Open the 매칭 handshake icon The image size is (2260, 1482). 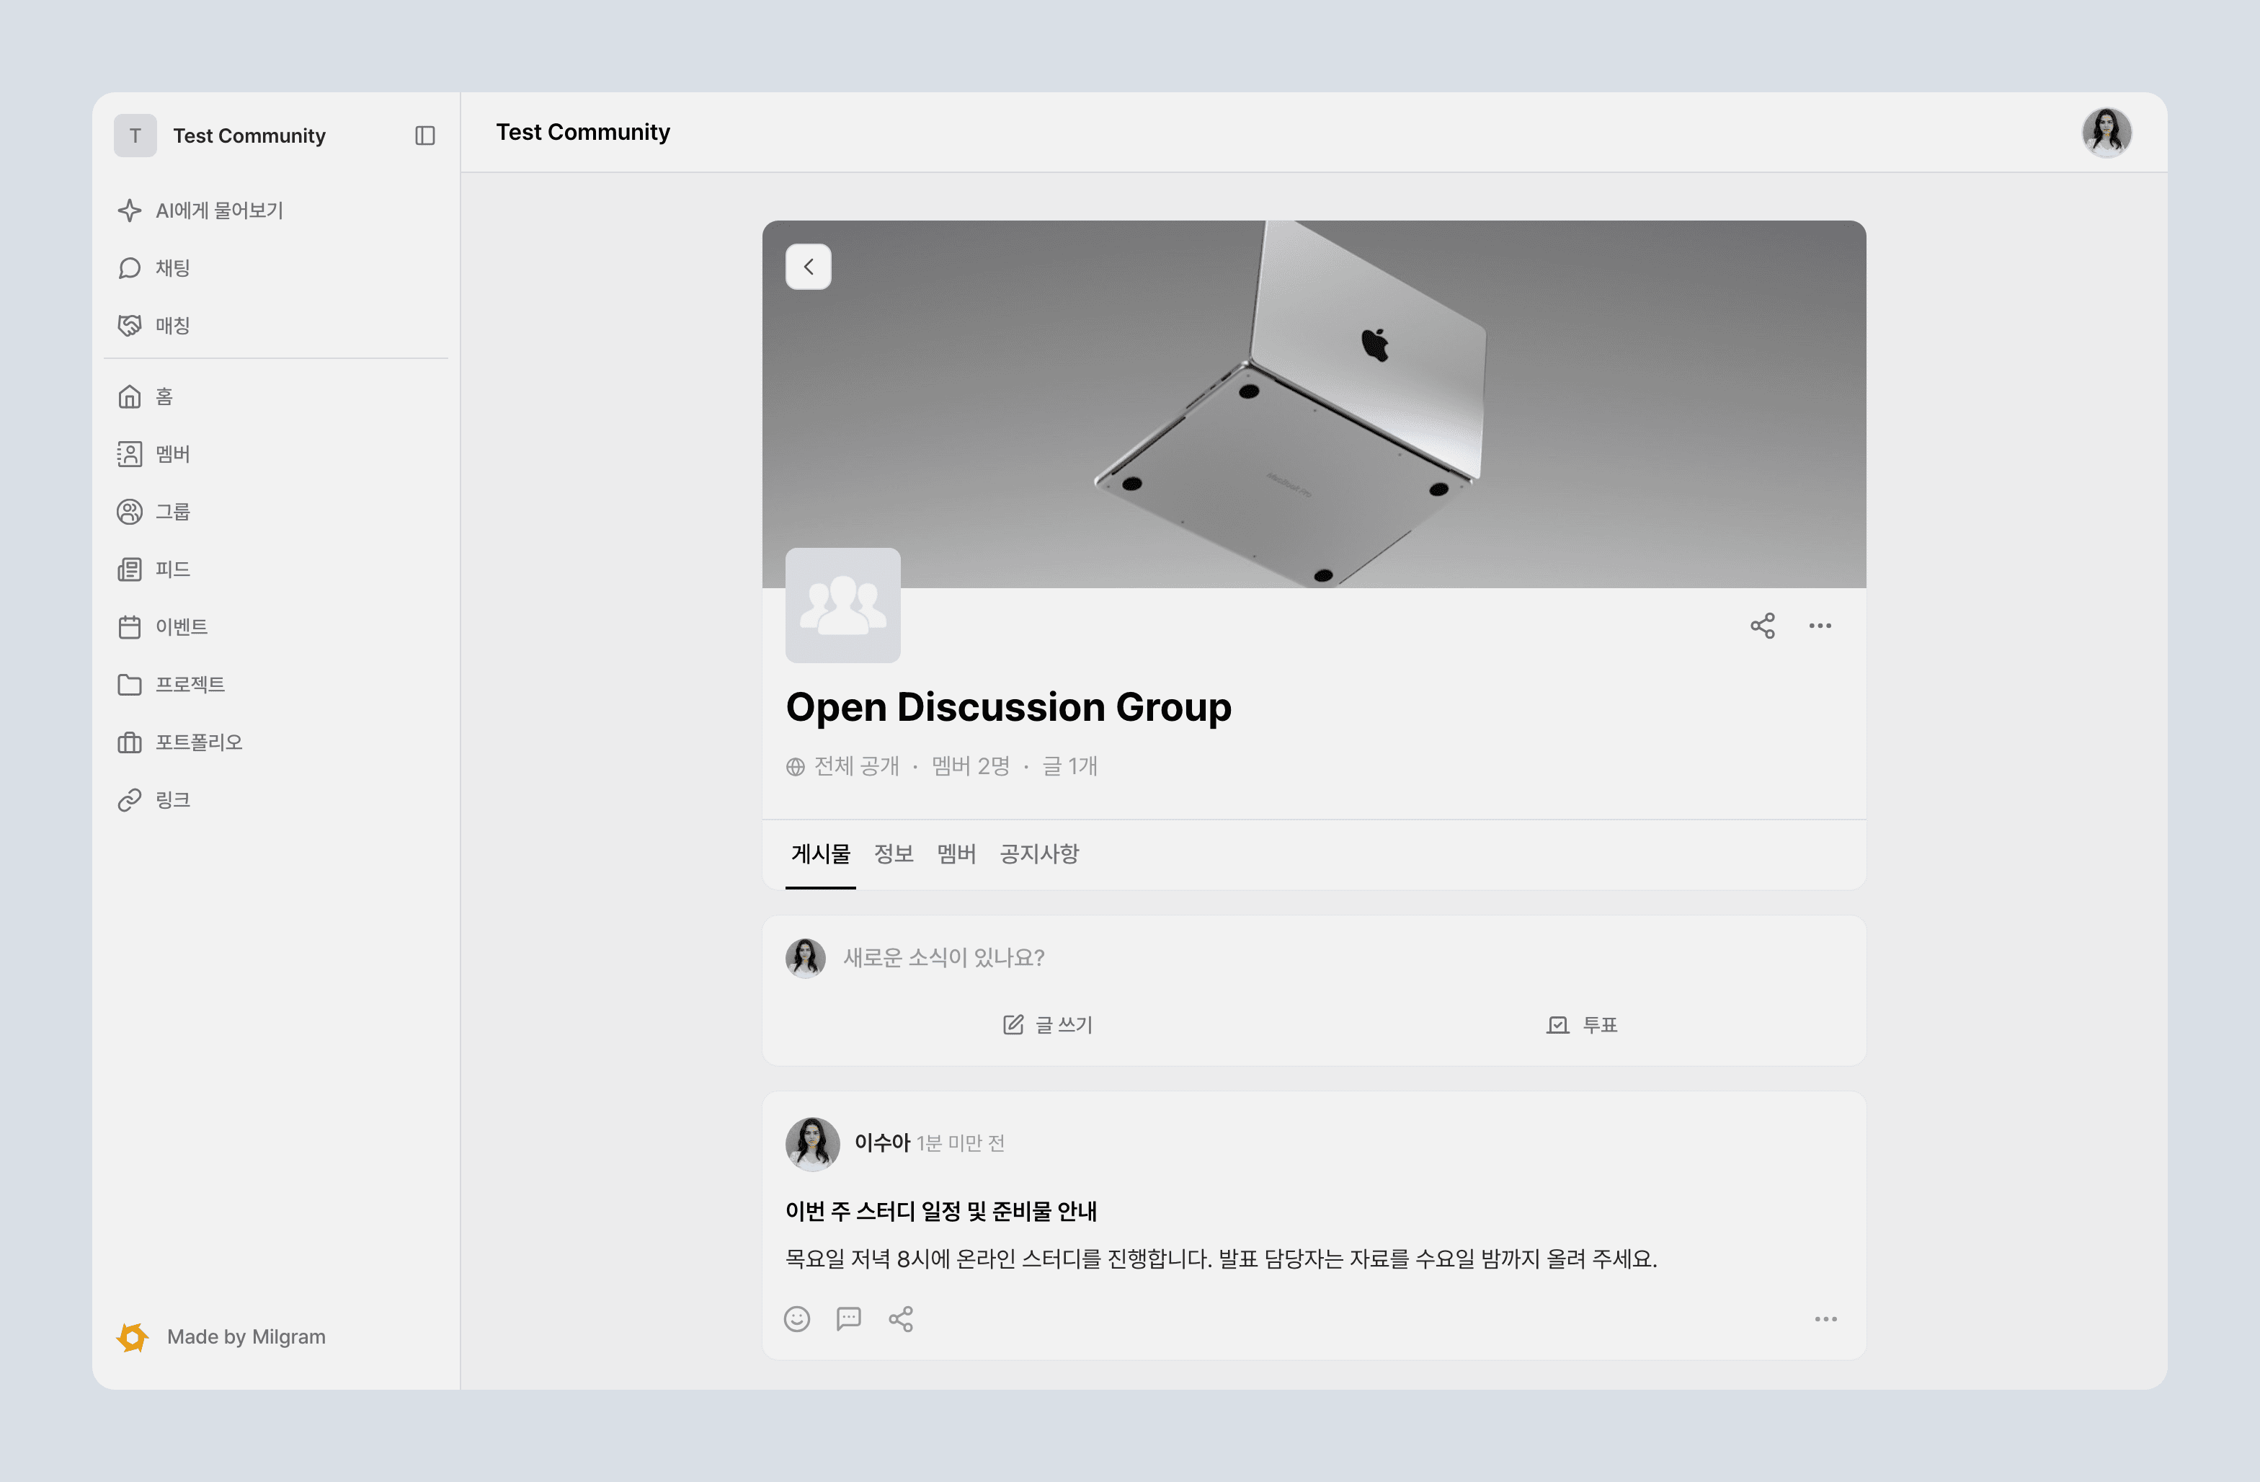(x=129, y=325)
